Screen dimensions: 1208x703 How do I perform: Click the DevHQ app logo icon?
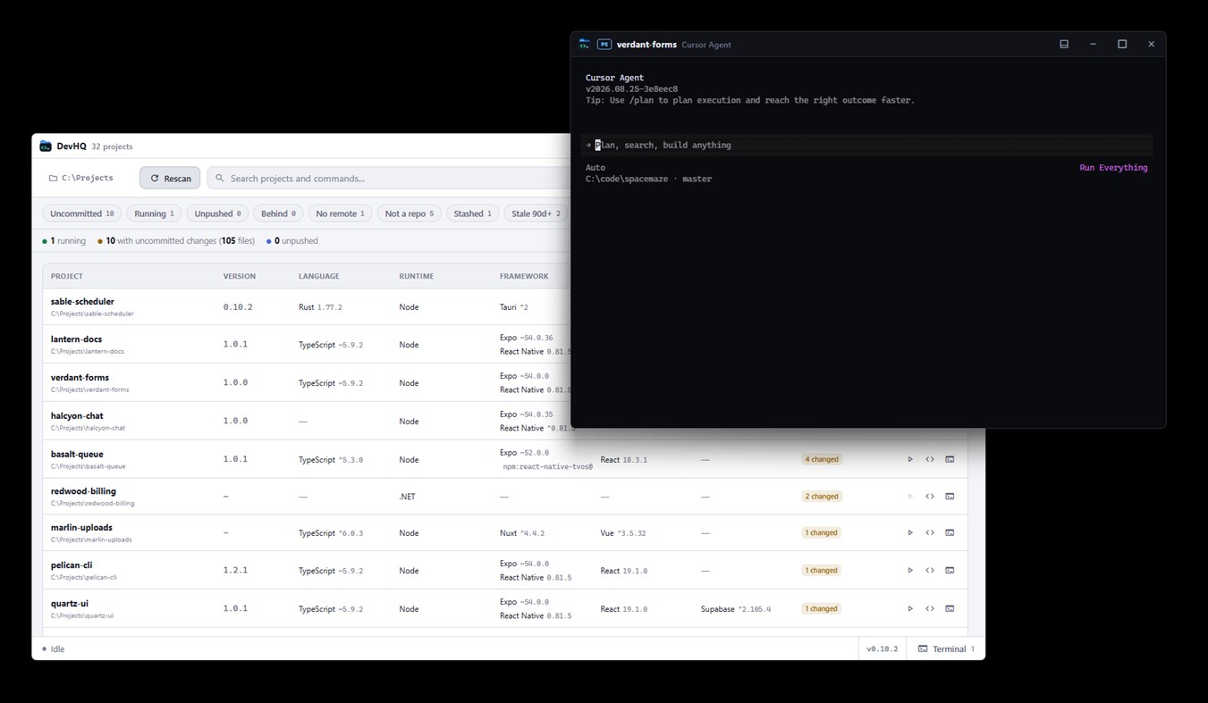coord(46,146)
